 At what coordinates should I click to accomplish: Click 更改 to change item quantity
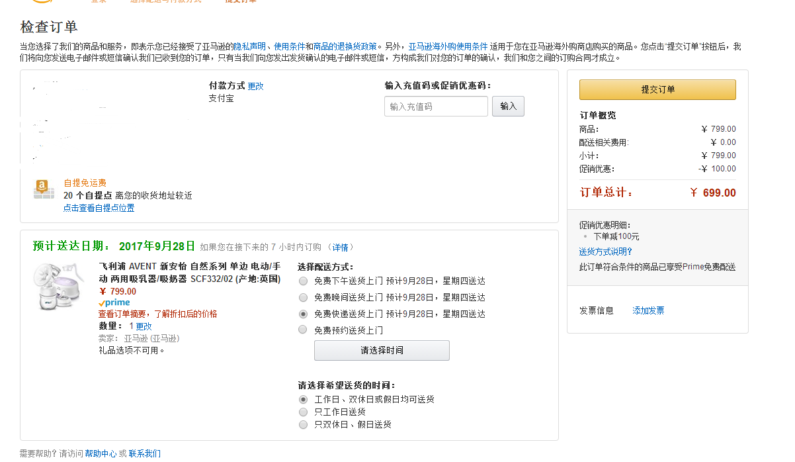point(142,326)
